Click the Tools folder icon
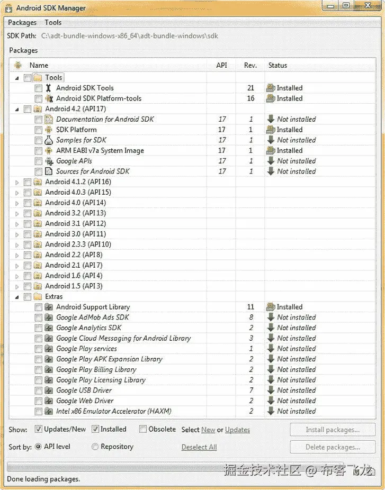The width and height of the screenshot is (385, 490). [x=38, y=77]
